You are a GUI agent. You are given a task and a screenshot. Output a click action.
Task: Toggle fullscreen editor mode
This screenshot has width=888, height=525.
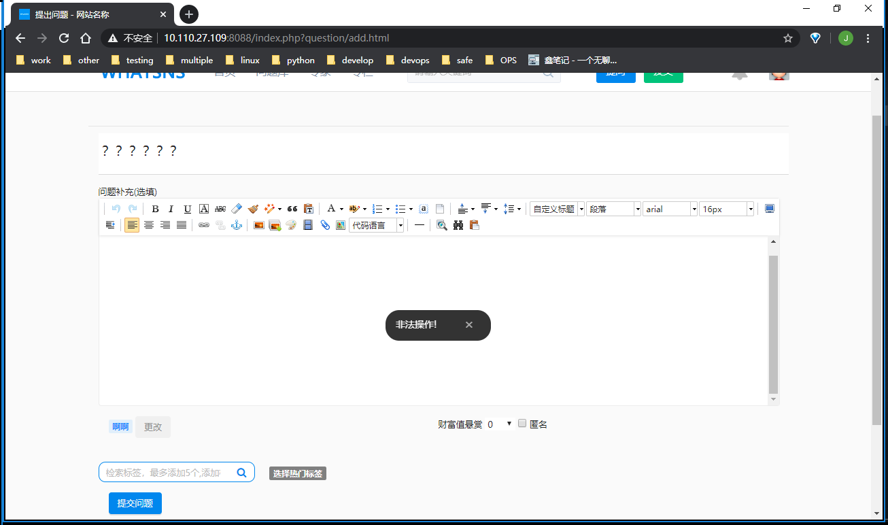click(770, 209)
